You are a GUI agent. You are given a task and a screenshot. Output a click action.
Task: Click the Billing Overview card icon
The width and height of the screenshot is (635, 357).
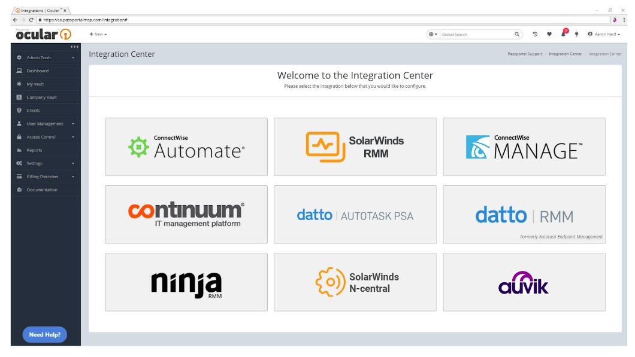coord(19,176)
